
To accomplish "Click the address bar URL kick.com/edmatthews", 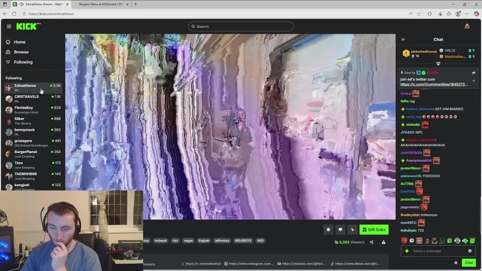I will [51, 14].
